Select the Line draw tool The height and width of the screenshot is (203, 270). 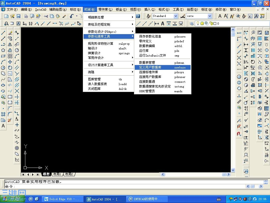pyautogui.click(x=3, y=33)
